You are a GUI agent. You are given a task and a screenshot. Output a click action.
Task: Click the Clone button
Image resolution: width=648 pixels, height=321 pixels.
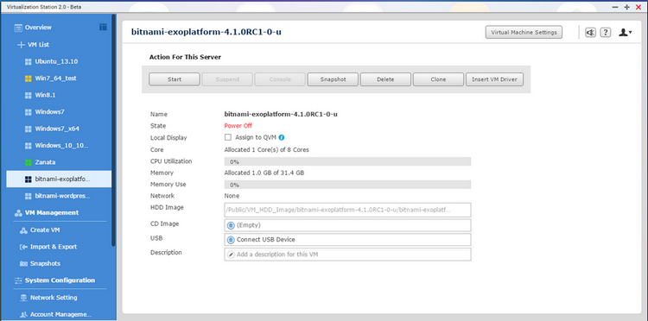[438, 79]
